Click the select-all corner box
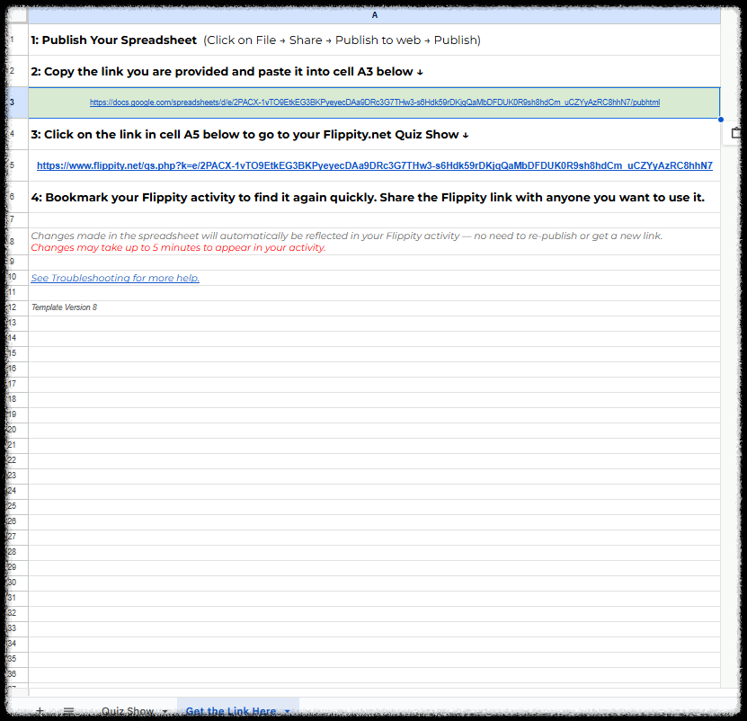The height and width of the screenshot is (721, 747). (18, 15)
